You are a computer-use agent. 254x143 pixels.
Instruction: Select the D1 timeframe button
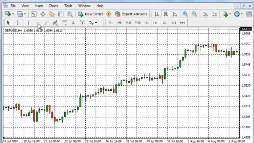tap(164, 23)
